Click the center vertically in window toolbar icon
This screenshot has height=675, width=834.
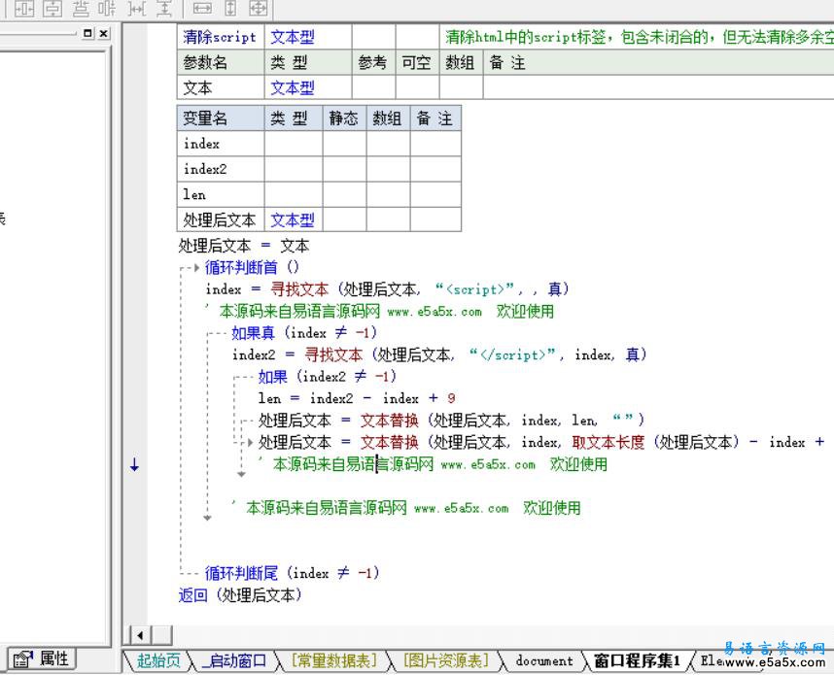point(52,9)
